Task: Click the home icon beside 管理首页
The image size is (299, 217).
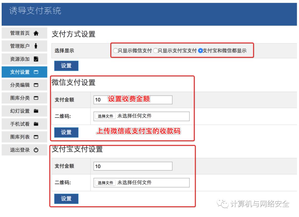Action: 36,33
